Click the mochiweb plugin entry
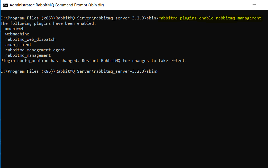The height and width of the screenshot is (168, 268). pos(15,28)
